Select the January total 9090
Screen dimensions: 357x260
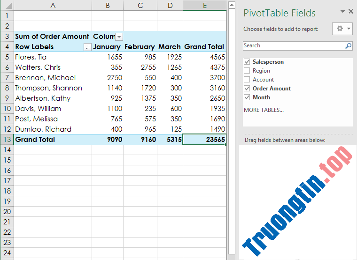[108, 140]
